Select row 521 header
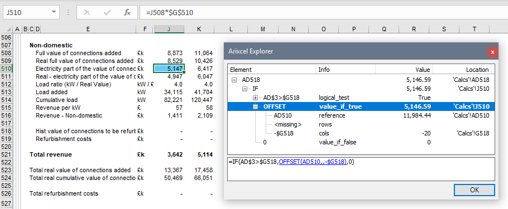Screen dimensions: 508x209 point(6,154)
